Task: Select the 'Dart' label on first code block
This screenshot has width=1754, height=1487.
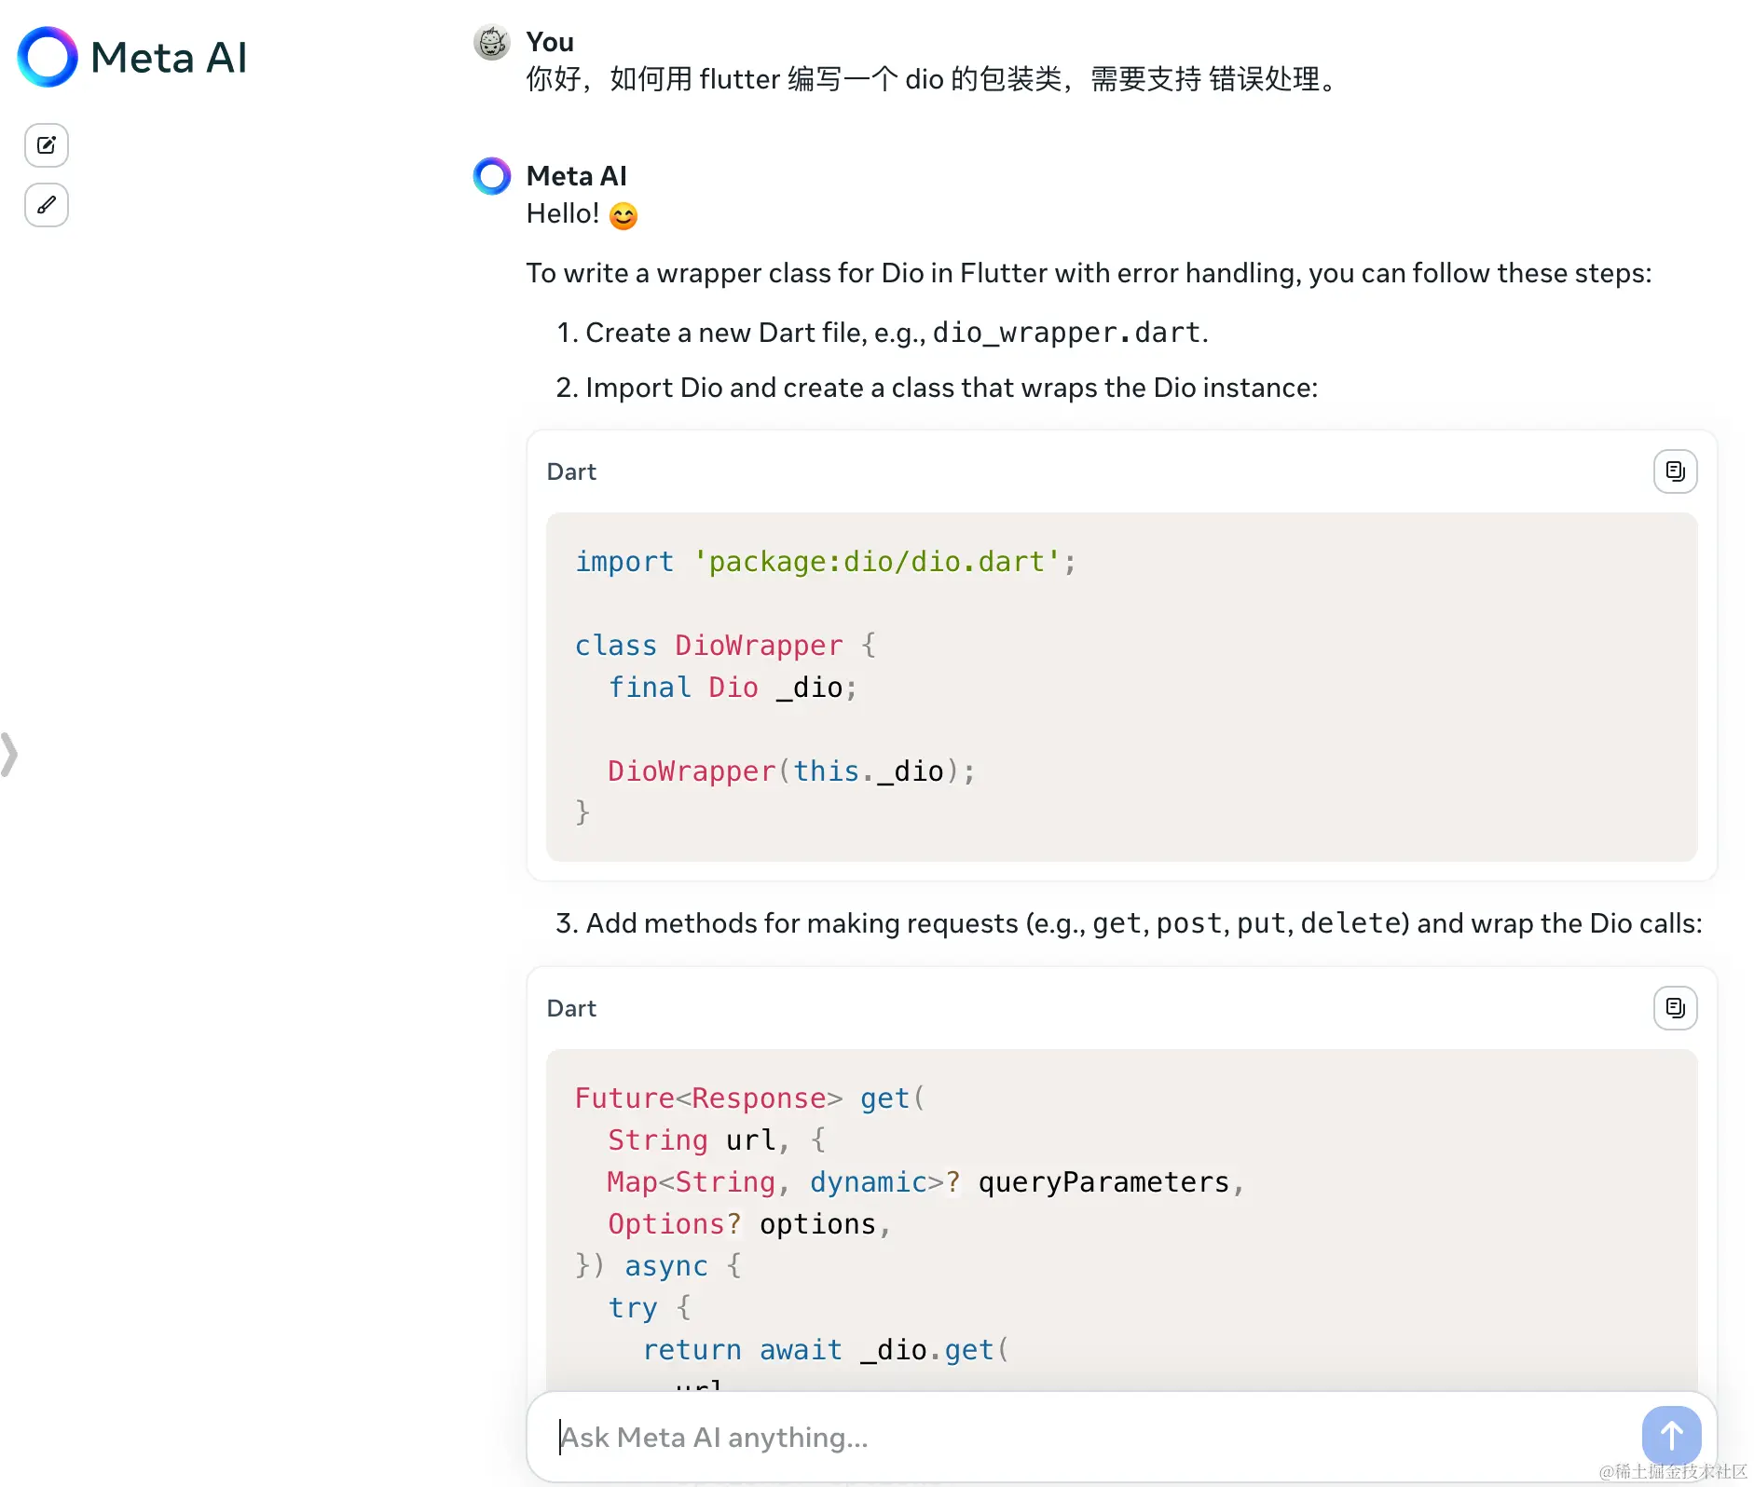Action: [570, 471]
